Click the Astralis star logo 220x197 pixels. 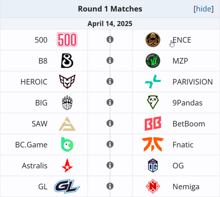[67, 166]
